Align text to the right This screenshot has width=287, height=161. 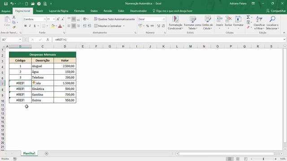coord(78,26)
